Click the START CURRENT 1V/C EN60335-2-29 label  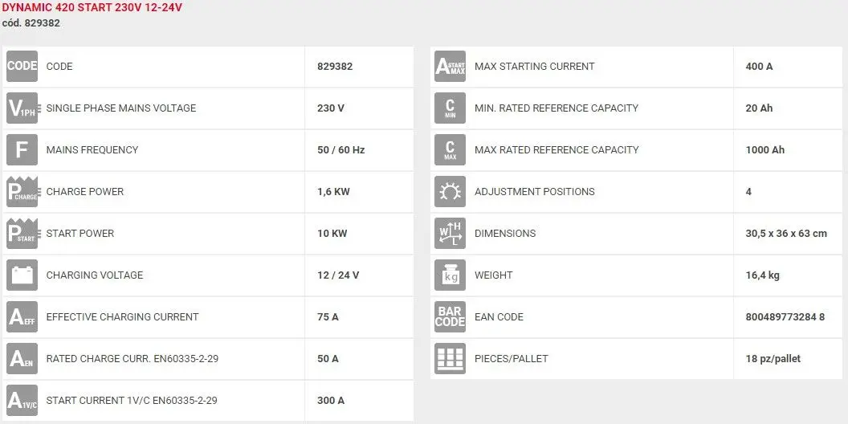[132, 401]
